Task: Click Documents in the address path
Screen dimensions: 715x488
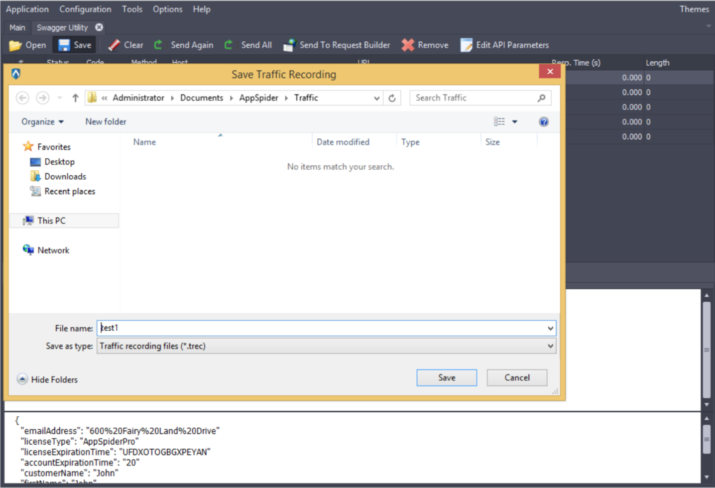Action: pyautogui.click(x=202, y=98)
